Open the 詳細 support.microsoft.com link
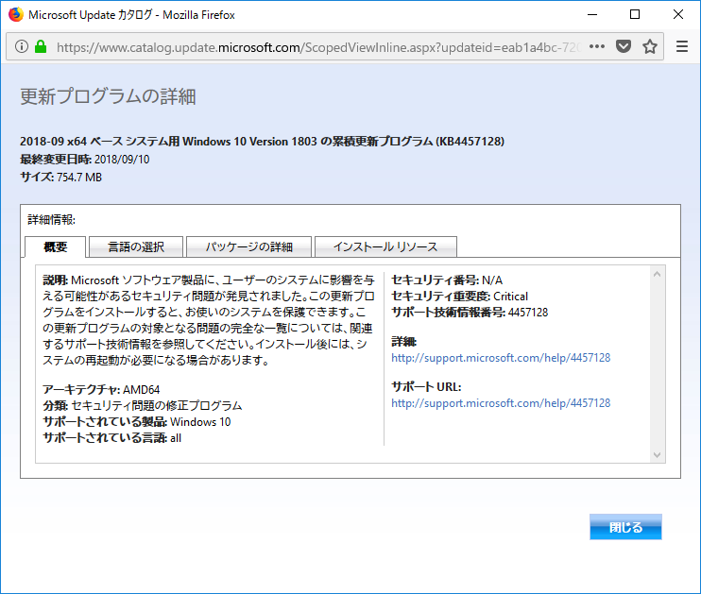Viewport: 701px width, 594px height. point(501,358)
